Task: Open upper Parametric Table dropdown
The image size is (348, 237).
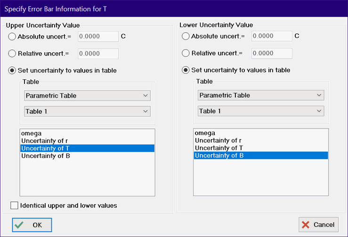Action: pyautogui.click(x=87, y=96)
